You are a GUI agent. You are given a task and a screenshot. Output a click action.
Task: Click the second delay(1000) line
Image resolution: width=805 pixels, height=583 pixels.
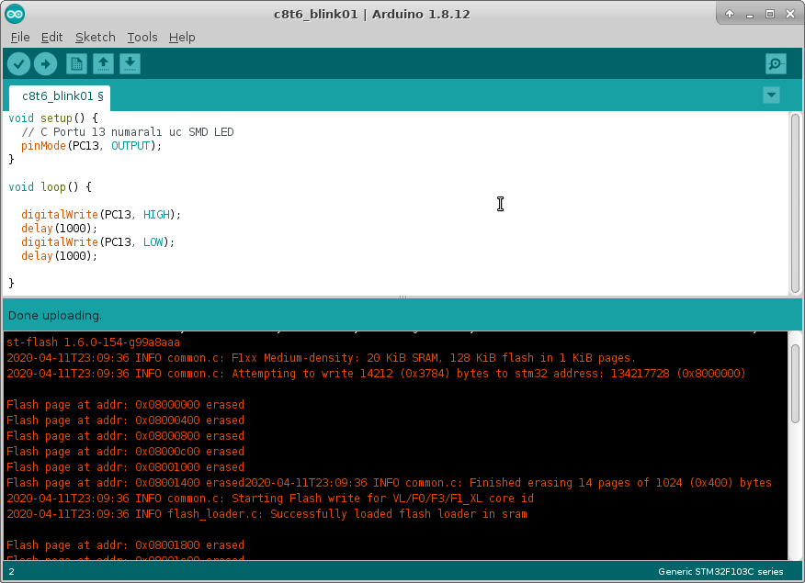[x=59, y=256]
